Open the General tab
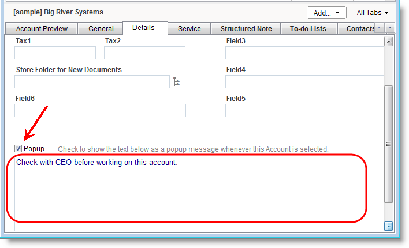Screen dimensions: 409x248 point(101,29)
